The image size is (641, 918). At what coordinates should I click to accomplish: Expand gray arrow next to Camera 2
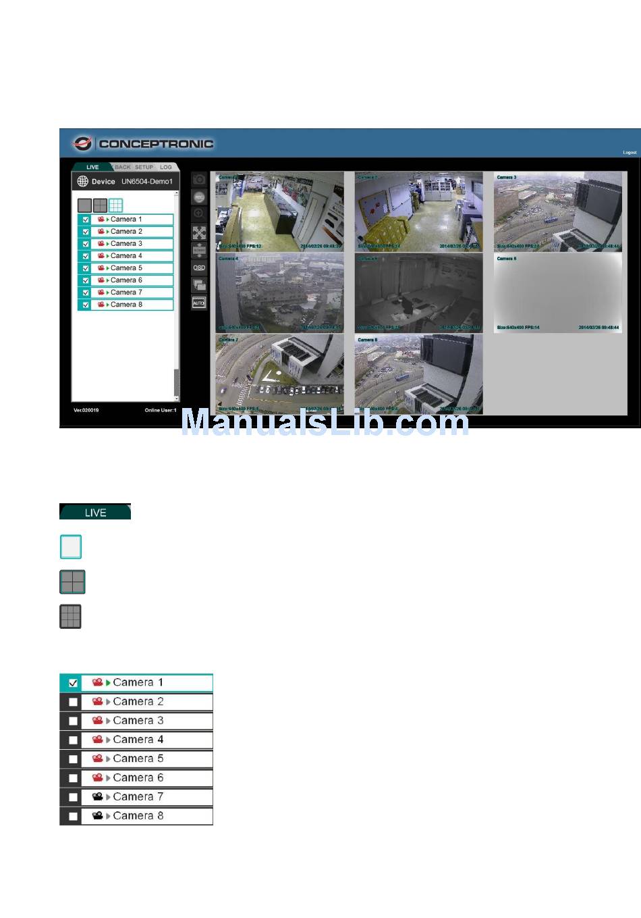tap(108, 702)
